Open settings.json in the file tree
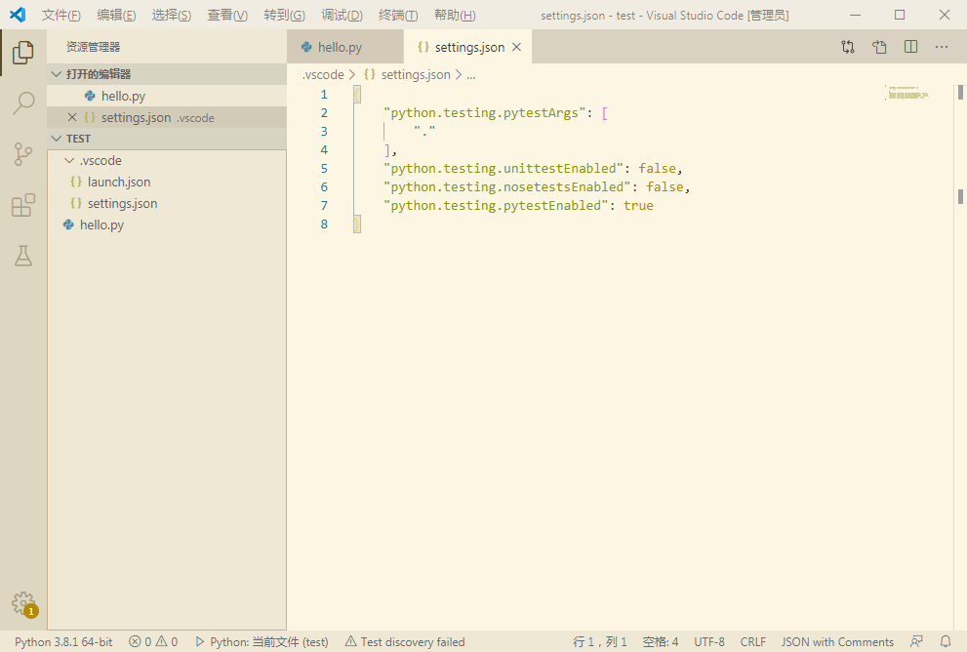 pyautogui.click(x=167, y=204)
